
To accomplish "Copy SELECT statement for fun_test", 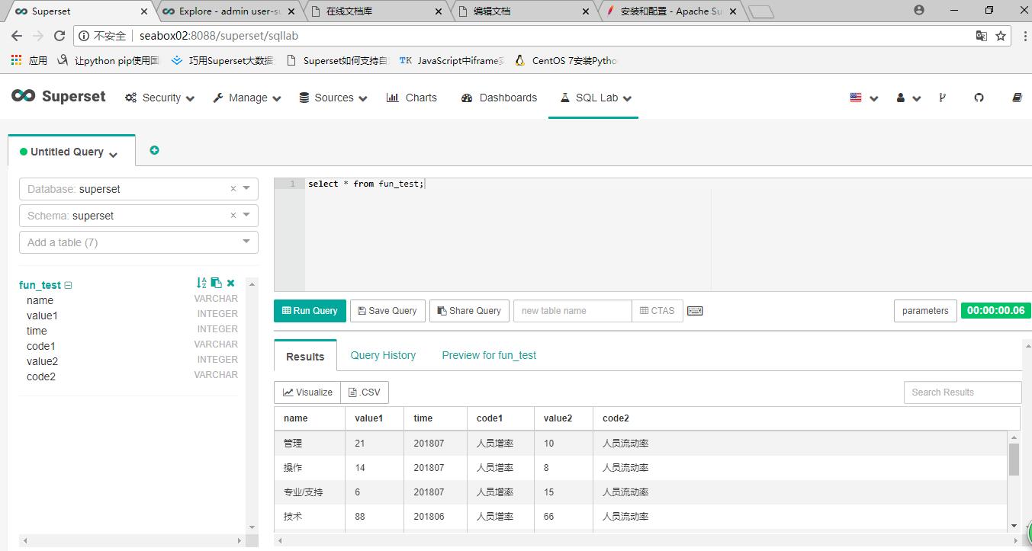I will point(217,283).
